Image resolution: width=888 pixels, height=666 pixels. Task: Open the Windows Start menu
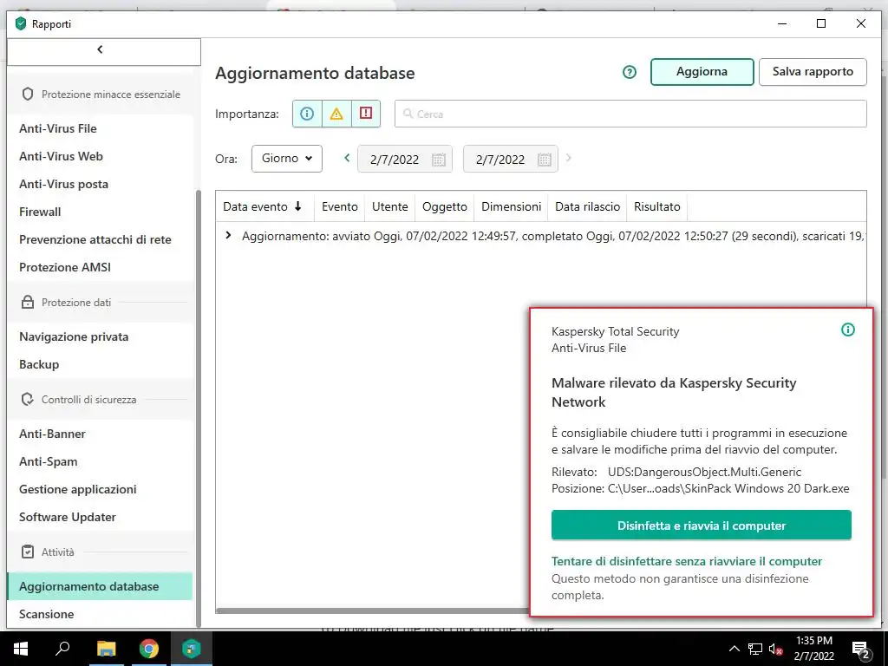[x=21, y=649]
